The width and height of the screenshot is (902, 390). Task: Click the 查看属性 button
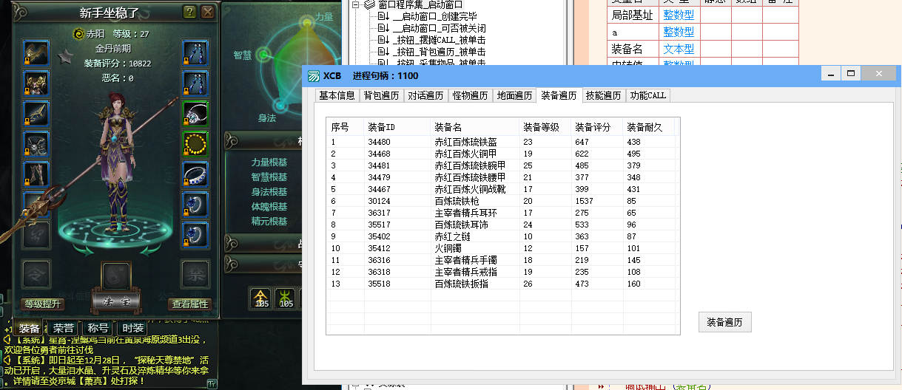pyautogui.click(x=190, y=304)
